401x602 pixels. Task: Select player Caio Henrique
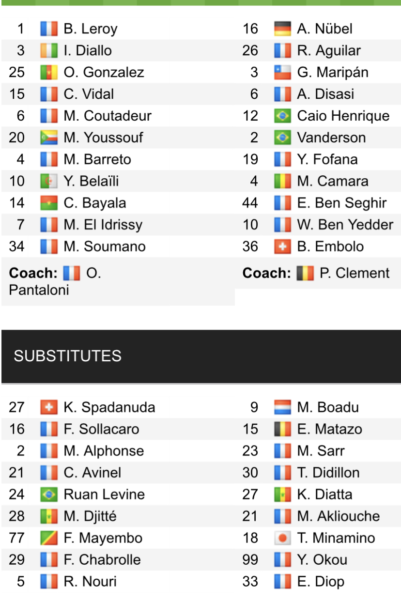click(343, 116)
